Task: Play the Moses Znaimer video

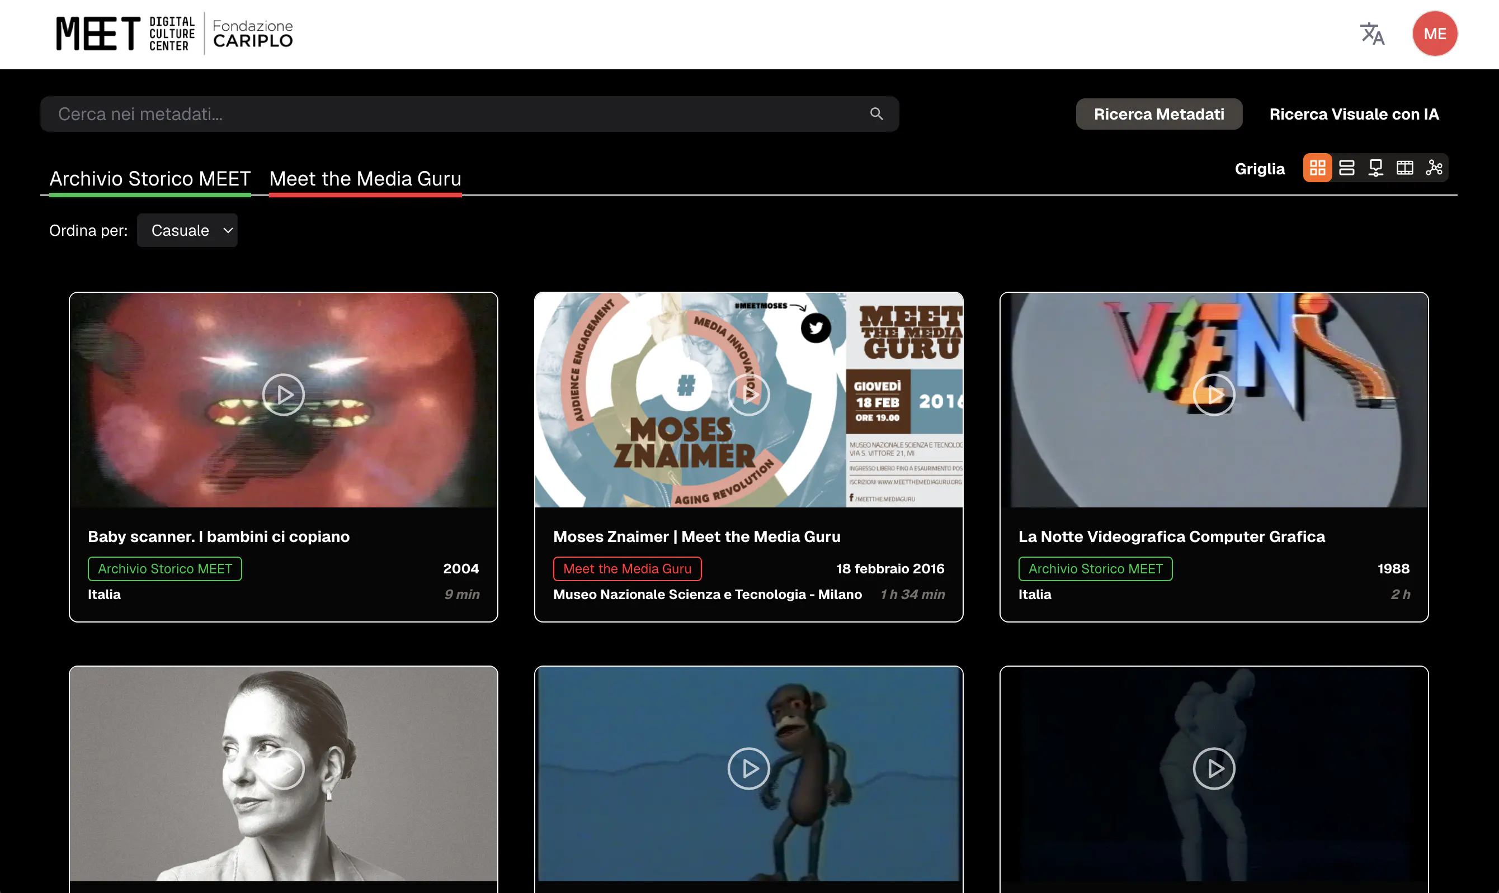Action: tap(748, 395)
